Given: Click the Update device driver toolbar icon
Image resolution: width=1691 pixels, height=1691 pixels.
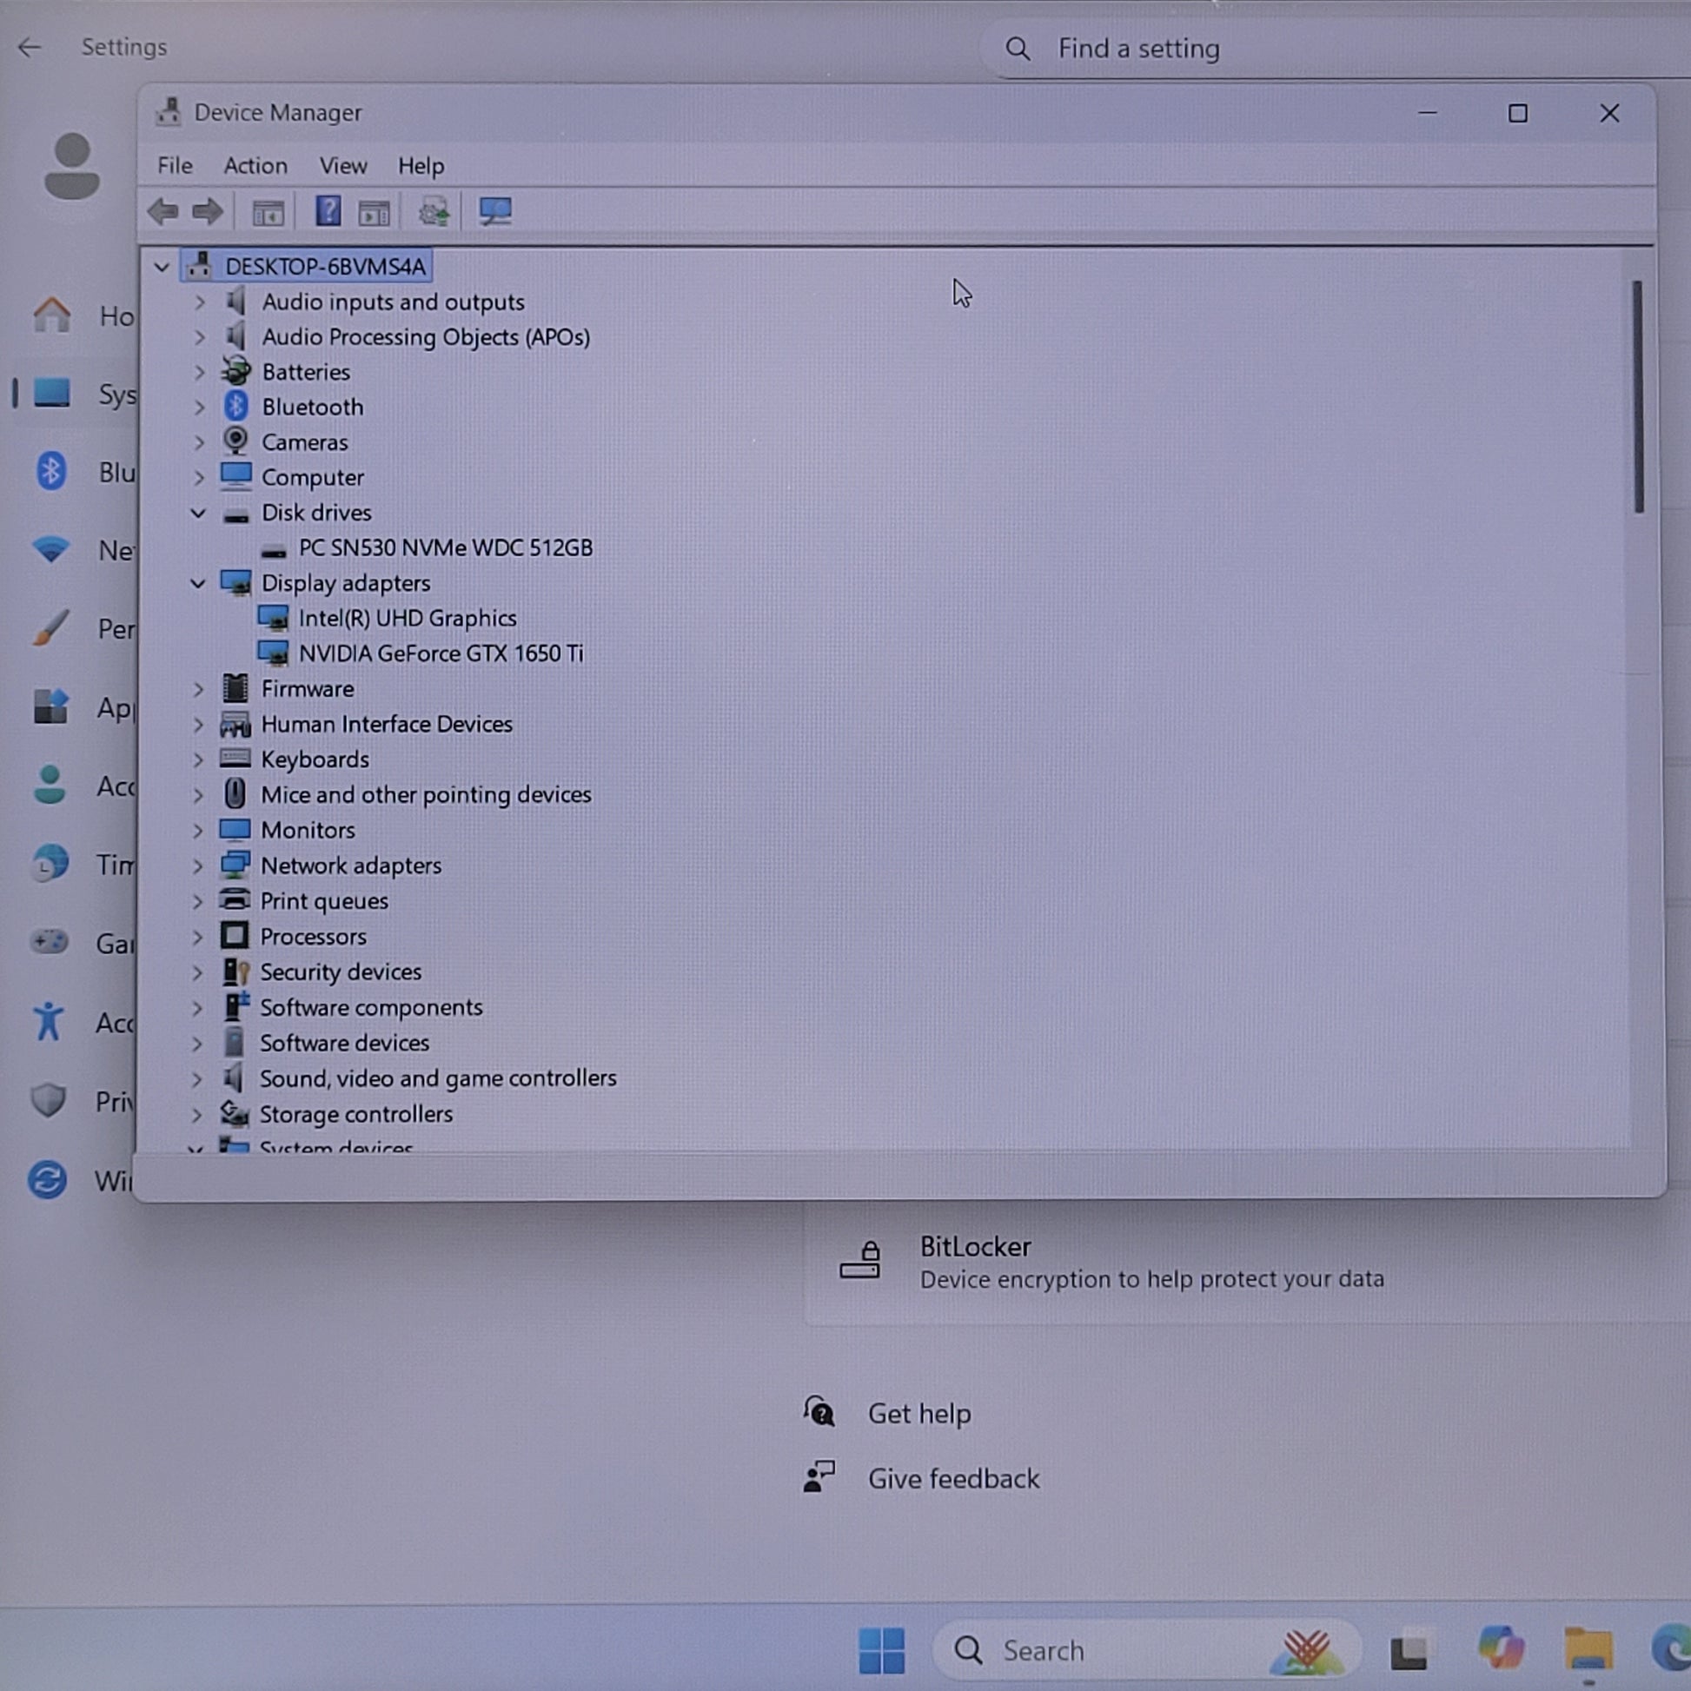Looking at the screenshot, I should pos(434,211).
